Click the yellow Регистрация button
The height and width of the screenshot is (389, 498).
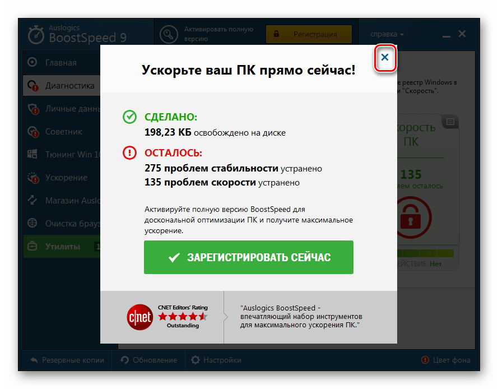(x=309, y=34)
